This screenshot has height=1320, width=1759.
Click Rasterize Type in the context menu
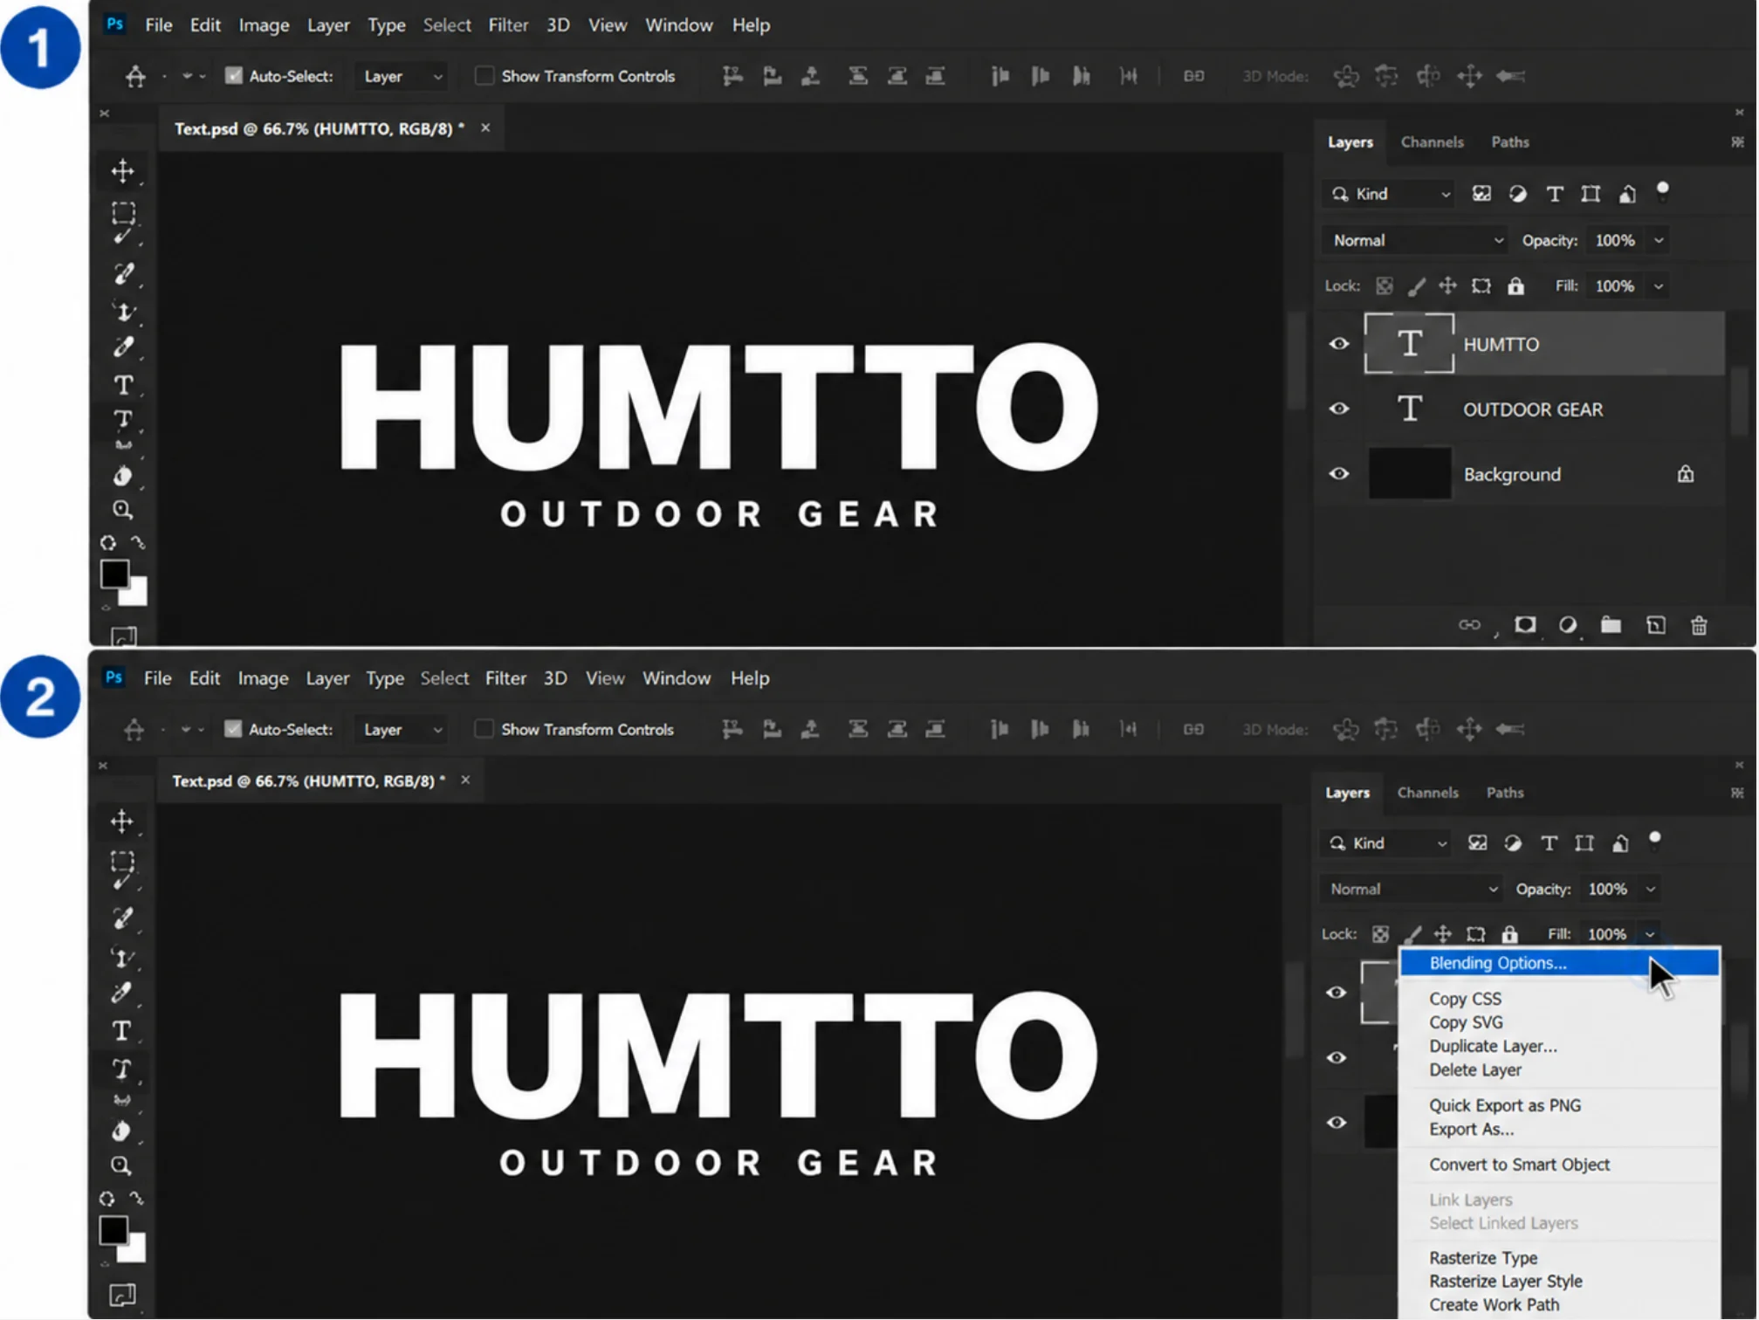tap(1483, 1257)
